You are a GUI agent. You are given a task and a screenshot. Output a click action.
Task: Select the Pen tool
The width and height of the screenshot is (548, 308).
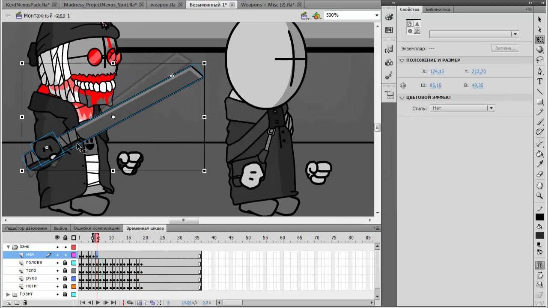click(x=539, y=71)
